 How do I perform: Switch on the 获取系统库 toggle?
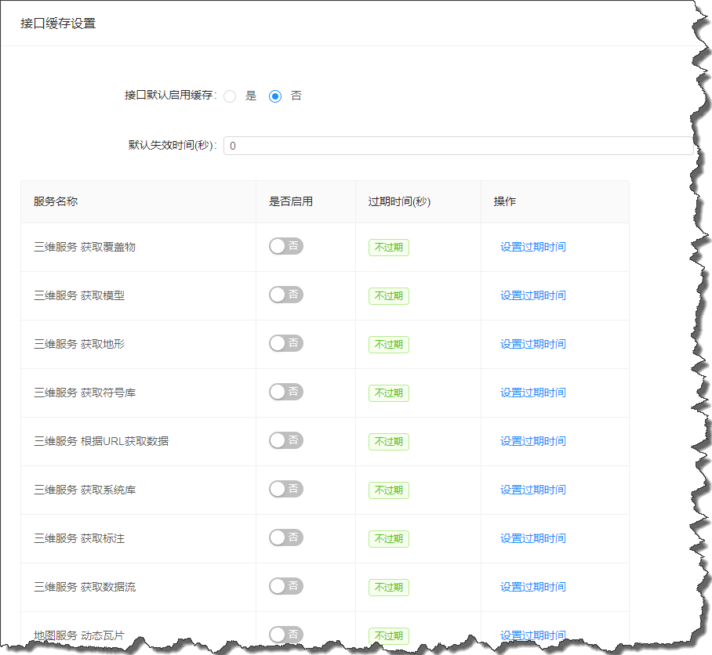pyautogui.click(x=285, y=489)
